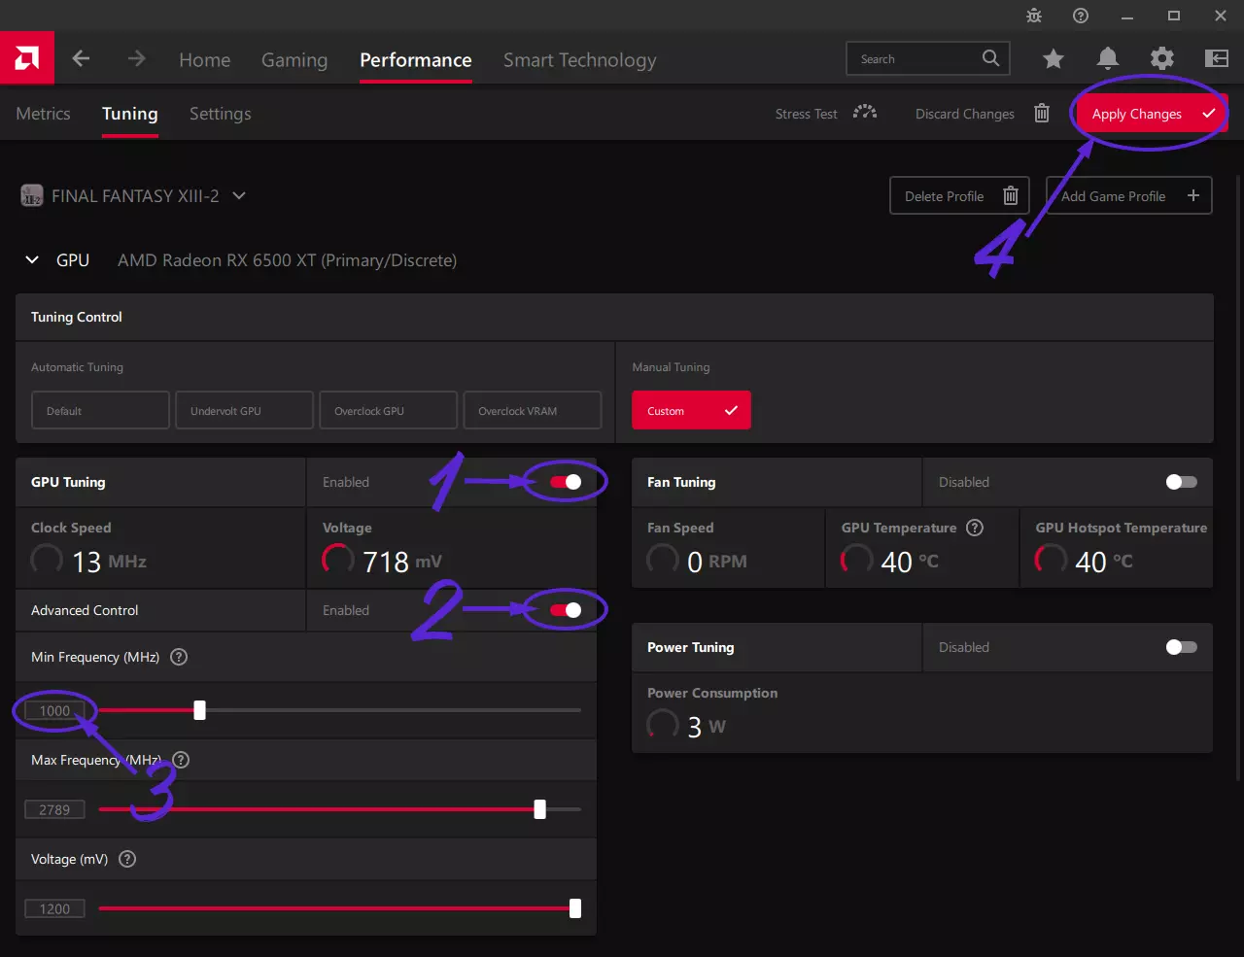Click Voltage (mV) help icon

pyautogui.click(x=127, y=859)
